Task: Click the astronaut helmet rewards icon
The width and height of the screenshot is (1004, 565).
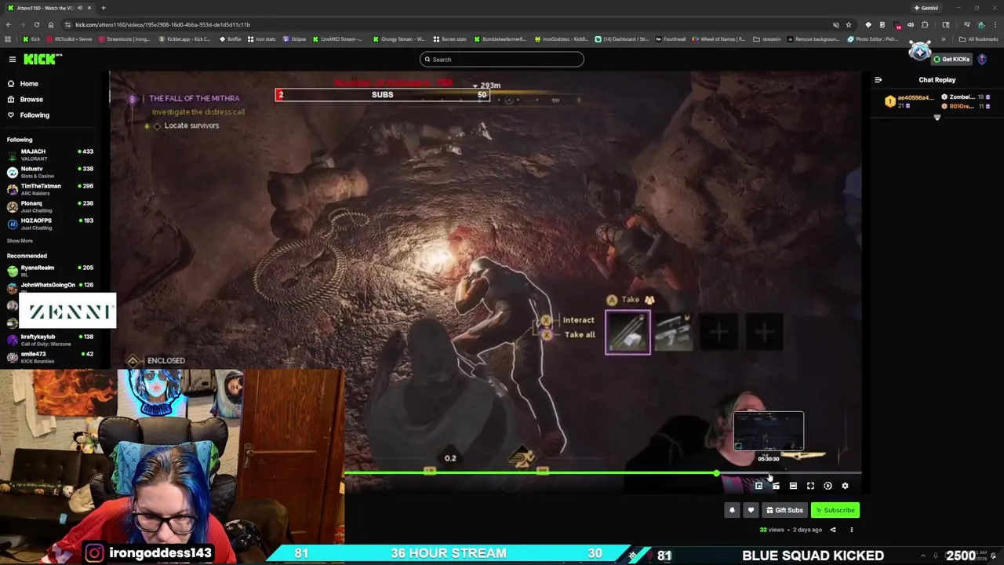Action: (919, 52)
